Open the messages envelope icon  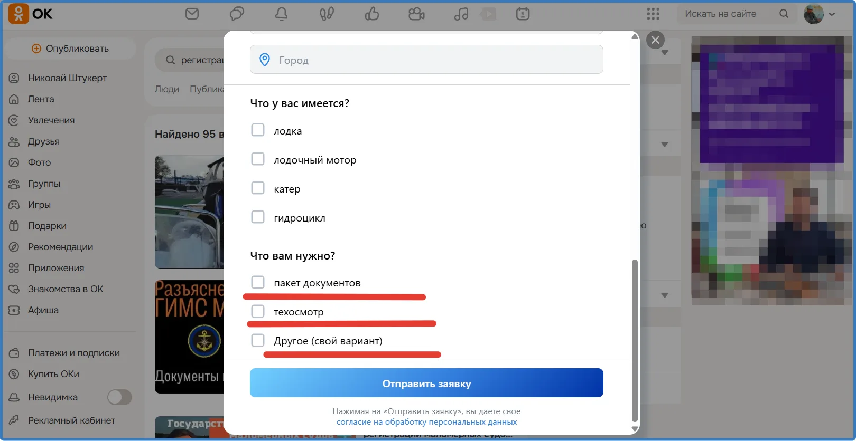(x=192, y=14)
